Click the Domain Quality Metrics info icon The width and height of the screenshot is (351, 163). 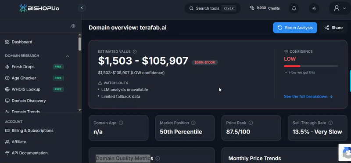[x=158, y=159]
